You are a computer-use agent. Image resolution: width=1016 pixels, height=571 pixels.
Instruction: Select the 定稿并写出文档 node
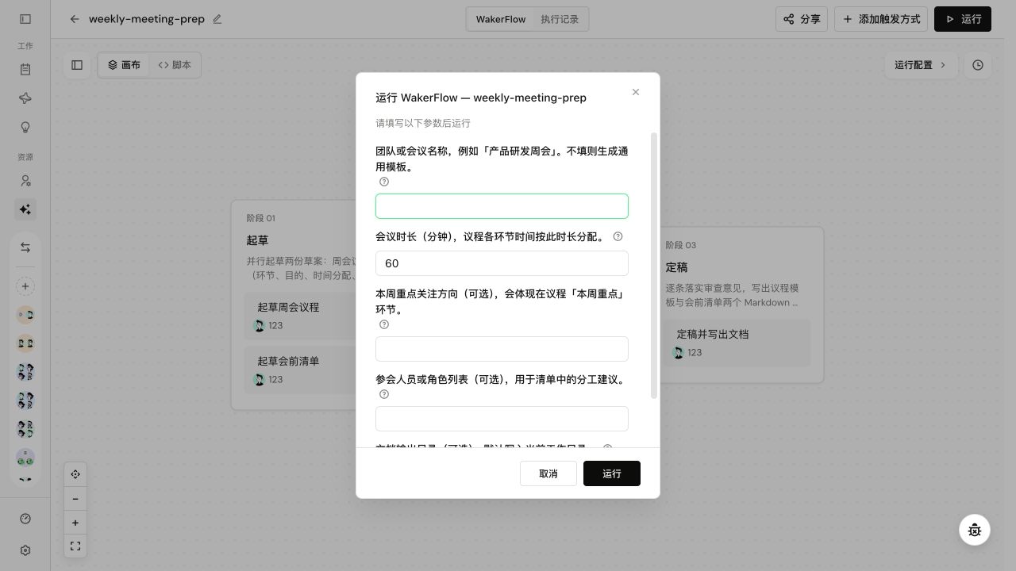tap(737, 342)
